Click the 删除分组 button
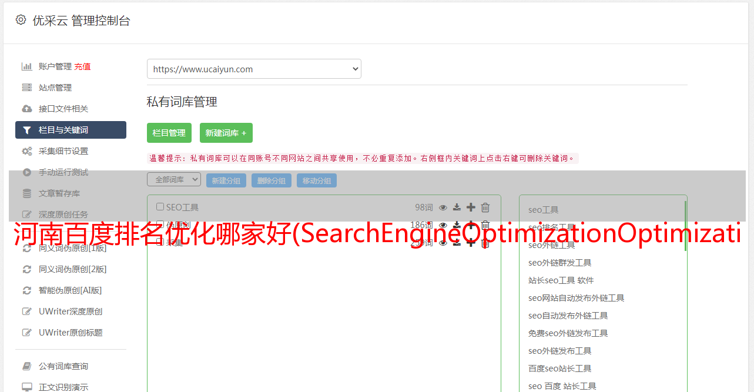The width and height of the screenshot is (754, 392). point(272,180)
